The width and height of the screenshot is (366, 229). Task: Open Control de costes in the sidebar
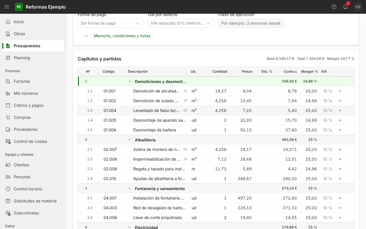click(33, 141)
